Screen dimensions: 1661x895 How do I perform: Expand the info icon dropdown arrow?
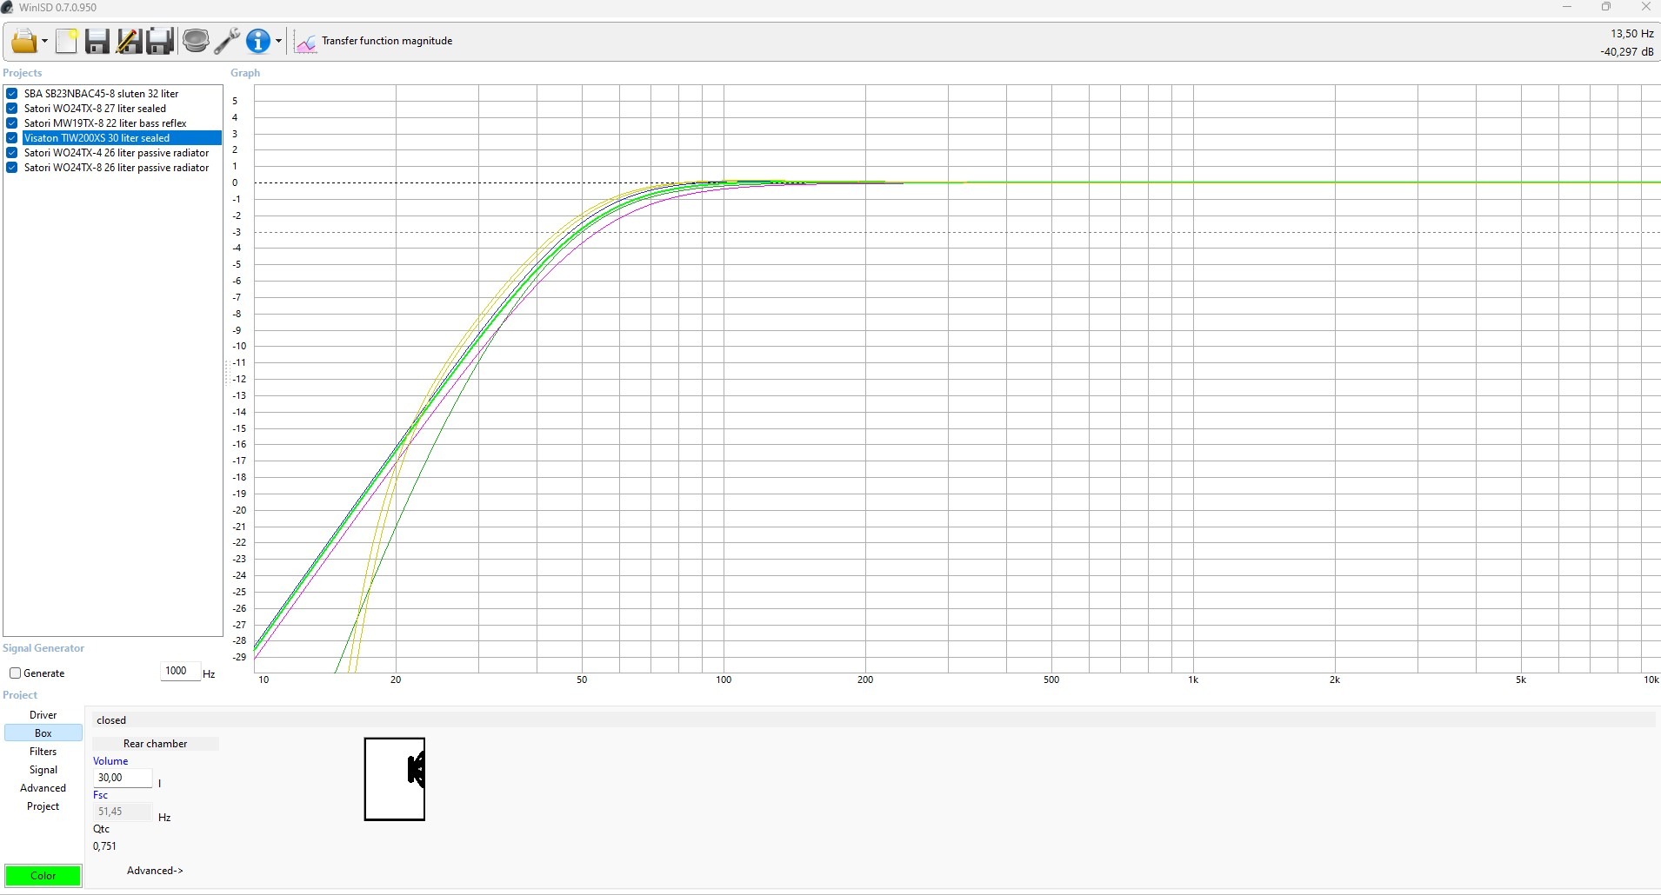tap(278, 41)
